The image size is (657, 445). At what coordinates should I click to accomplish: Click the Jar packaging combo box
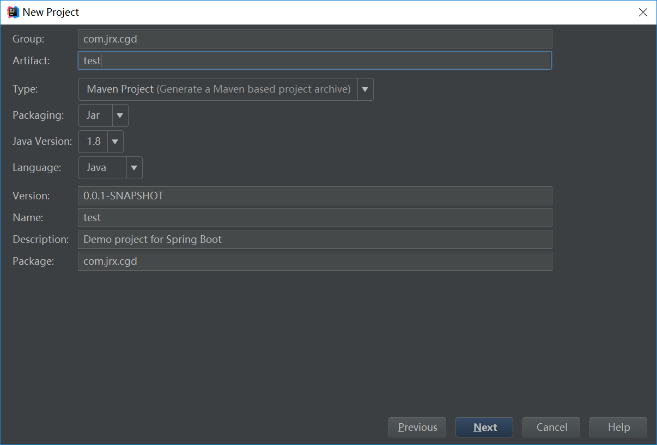coord(95,115)
